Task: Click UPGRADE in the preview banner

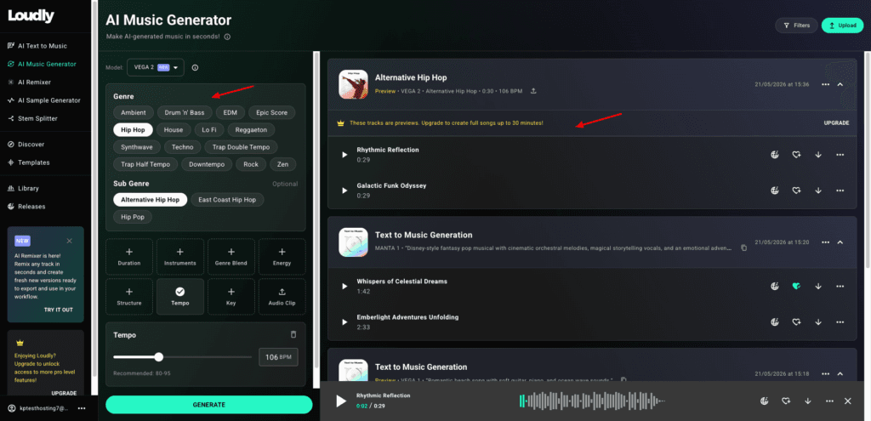Action: 836,122
